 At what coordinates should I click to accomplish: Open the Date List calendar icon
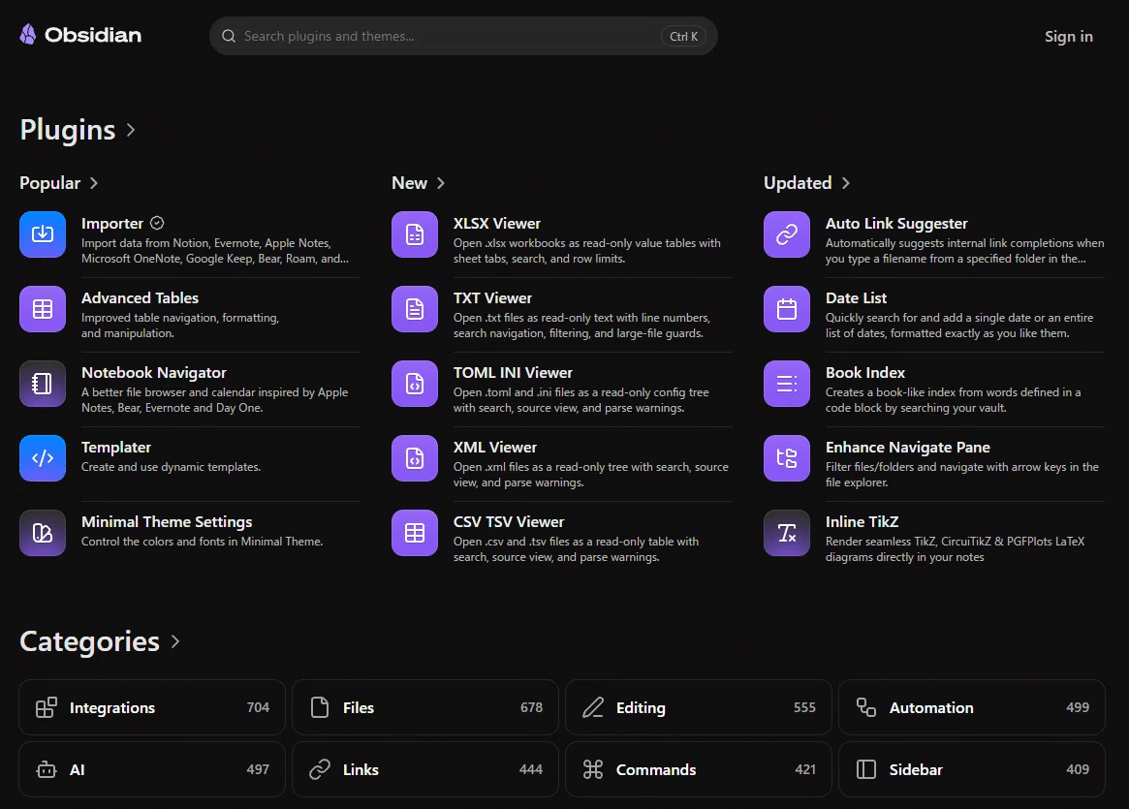[x=787, y=309]
